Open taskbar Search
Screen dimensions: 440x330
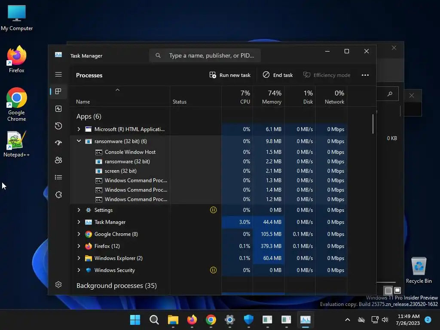pyautogui.click(x=154, y=320)
